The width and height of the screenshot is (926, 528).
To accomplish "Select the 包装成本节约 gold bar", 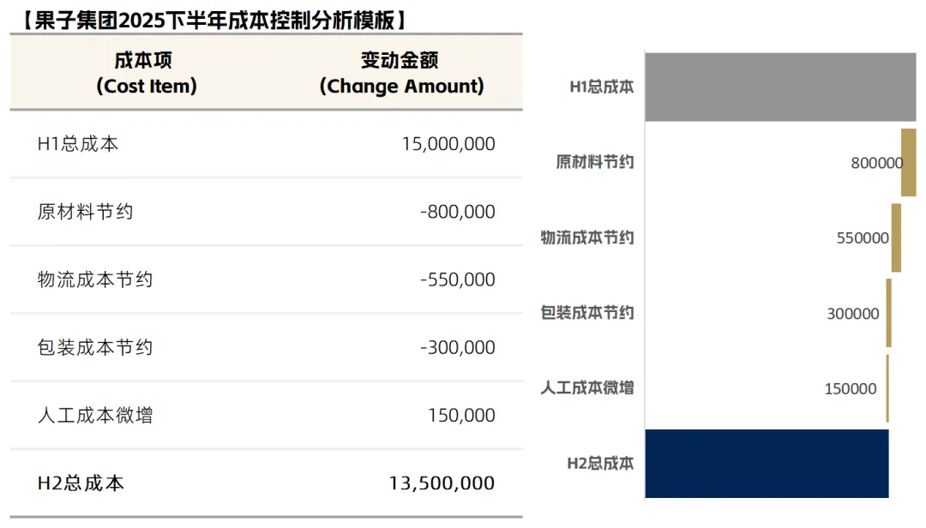I will point(889,313).
